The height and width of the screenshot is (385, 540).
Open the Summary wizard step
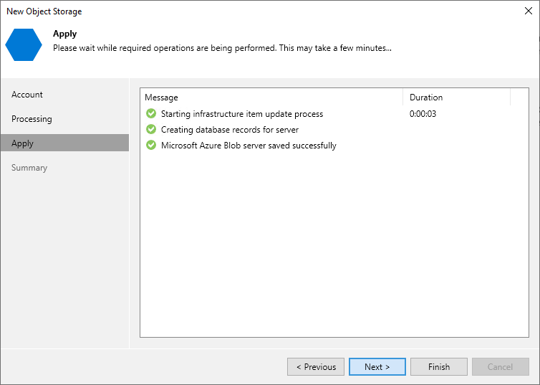click(x=64, y=168)
